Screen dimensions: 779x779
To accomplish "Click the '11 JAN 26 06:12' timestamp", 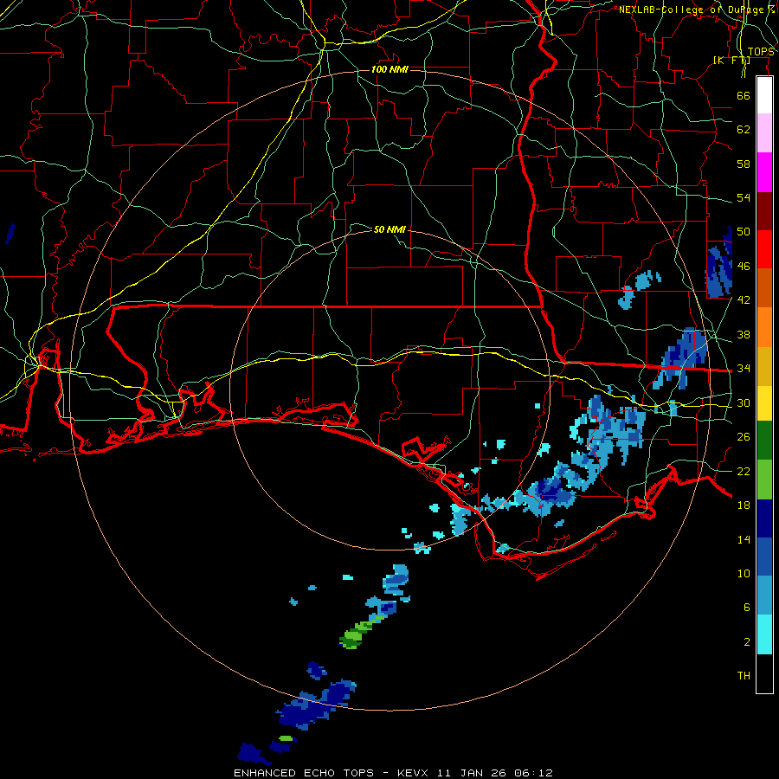I will point(494,773).
